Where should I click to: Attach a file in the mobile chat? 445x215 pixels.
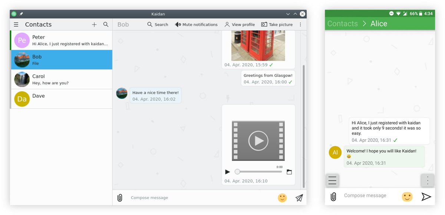click(333, 196)
